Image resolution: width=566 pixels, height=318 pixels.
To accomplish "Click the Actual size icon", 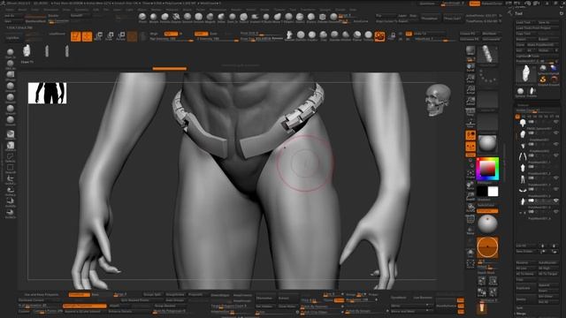I will [x=470, y=90].
